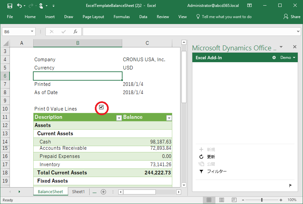This screenshot has height=204, width=303.
Task: Expand the Name Box dropdown arrow
Action: coord(32,32)
